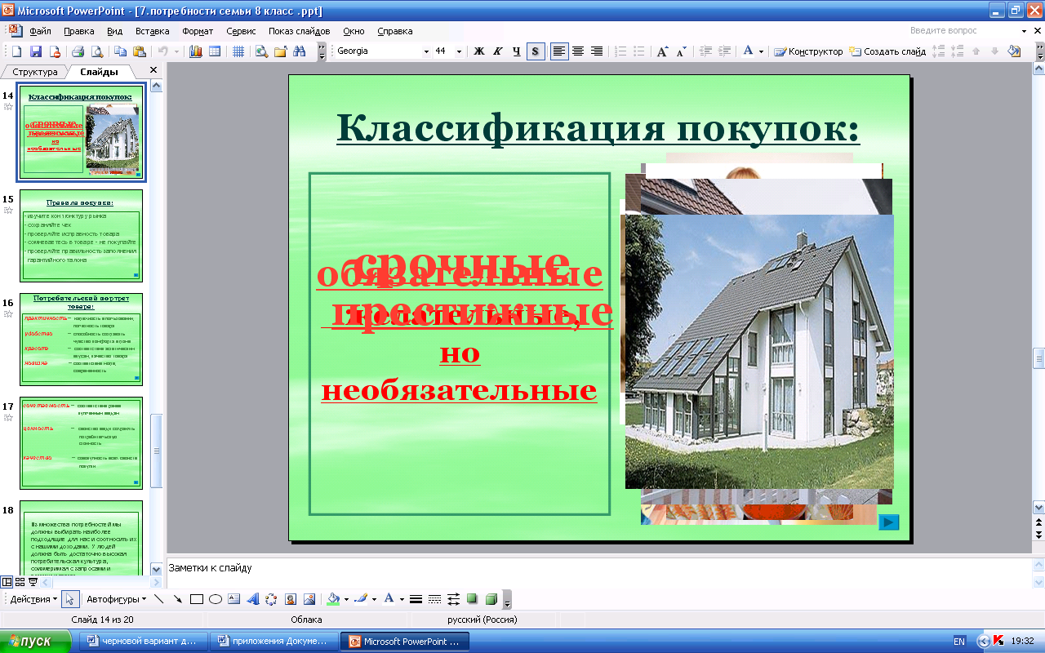Image resolution: width=1045 pixels, height=653 pixels.
Task: Toggle bold formatting (Ж)
Action: coord(479,51)
